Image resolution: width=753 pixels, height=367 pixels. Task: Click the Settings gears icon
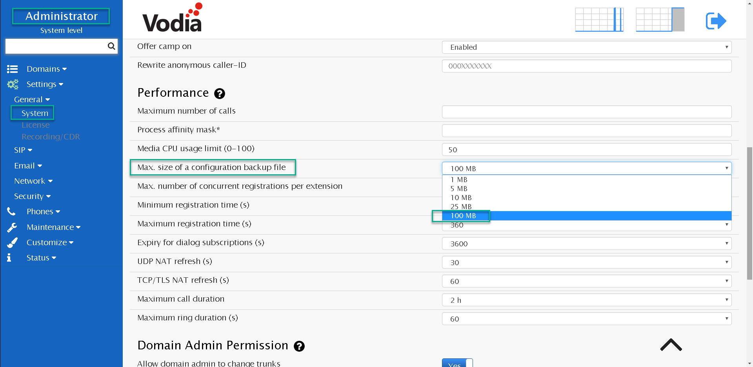[x=13, y=84]
